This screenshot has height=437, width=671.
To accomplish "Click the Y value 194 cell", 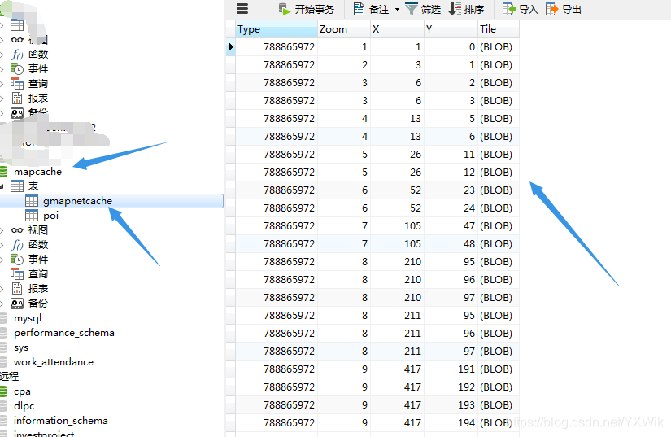I will pyautogui.click(x=451, y=422).
